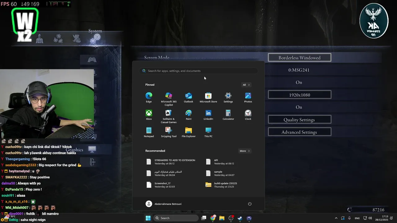The width and height of the screenshot is (397, 223).
Task: Change the 1920x1080 resolution option
Action: [x=300, y=95]
